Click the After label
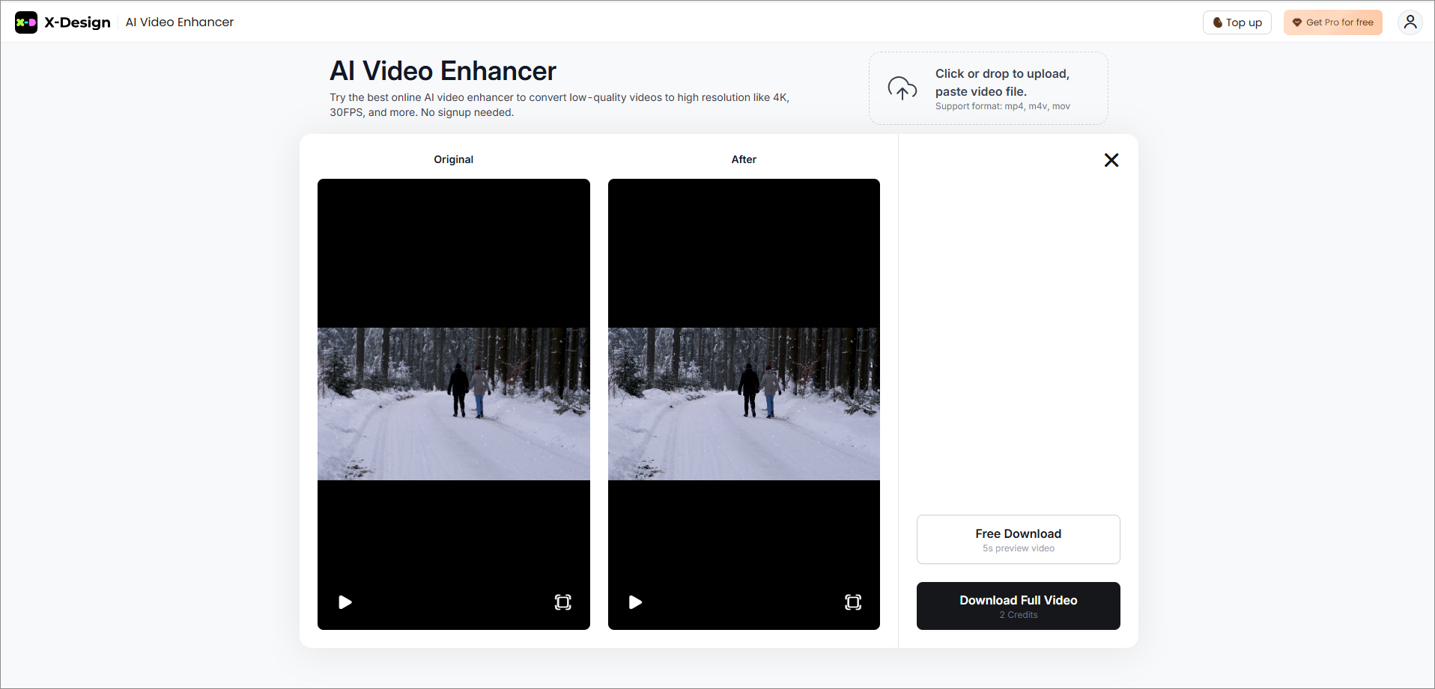 click(744, 159)
